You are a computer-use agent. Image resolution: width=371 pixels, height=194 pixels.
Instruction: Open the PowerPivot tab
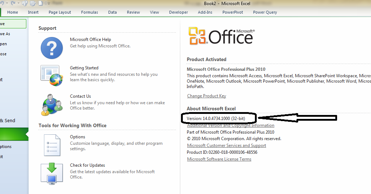(x=233, y=12)
